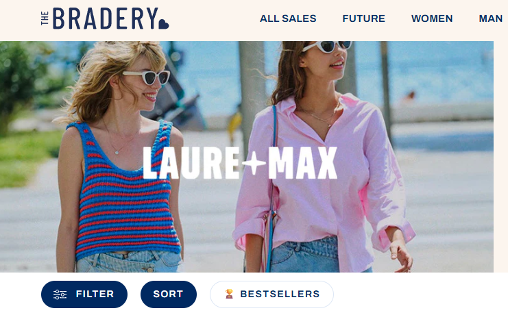The image size is (508, 315).
Task: Click The Bradery logo
Action: [105, 18]
